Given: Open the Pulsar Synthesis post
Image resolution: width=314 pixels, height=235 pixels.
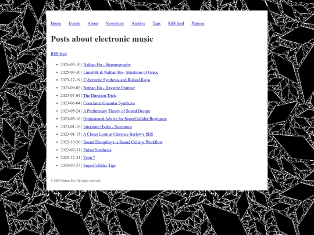Looking at the screenshot, I should [x=97, y=150].
